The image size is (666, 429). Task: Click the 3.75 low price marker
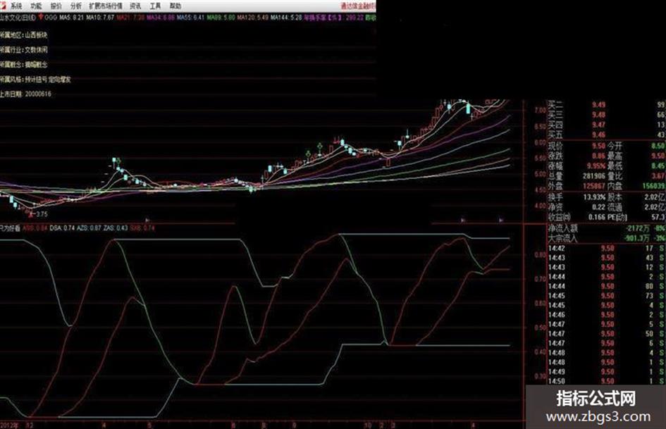42,214
